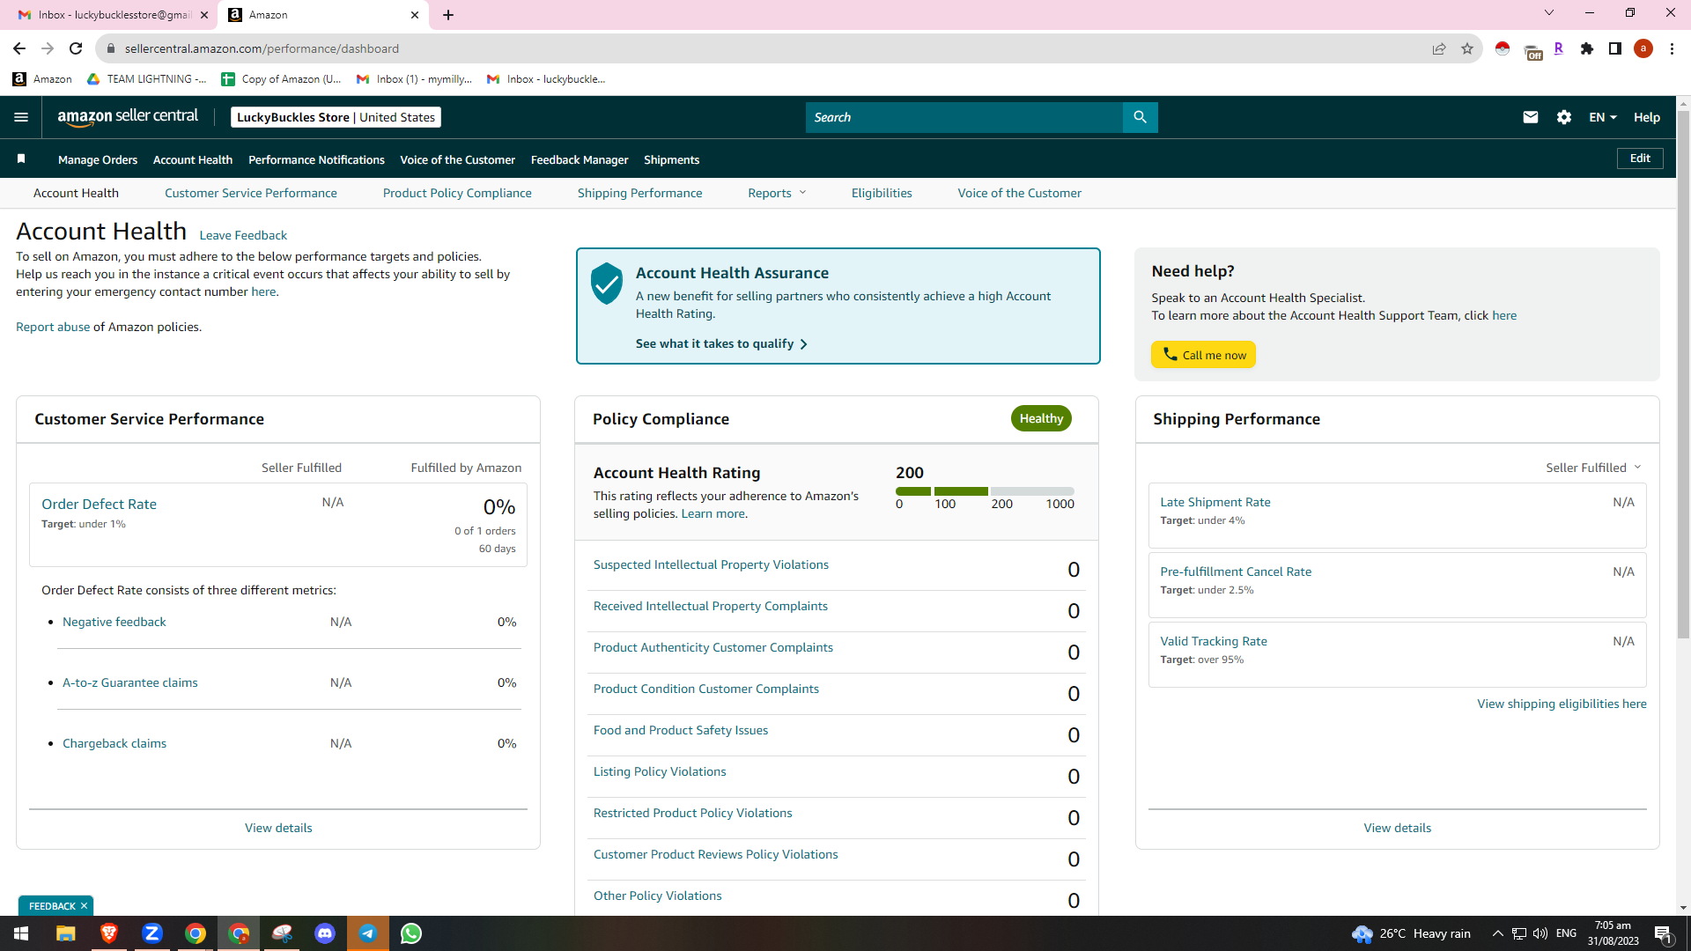This screenshot has width=1691, height=951.
Task: Open the TEAM LIGHTNING bookmark
Action: point(146,79)
